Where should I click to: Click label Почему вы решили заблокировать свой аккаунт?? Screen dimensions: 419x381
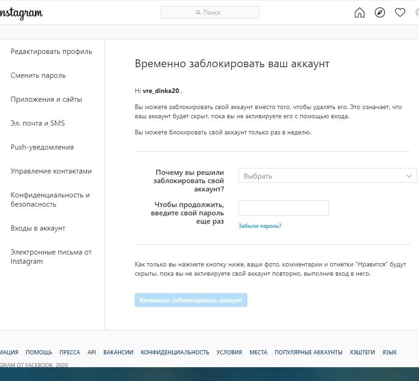(189, 181)
